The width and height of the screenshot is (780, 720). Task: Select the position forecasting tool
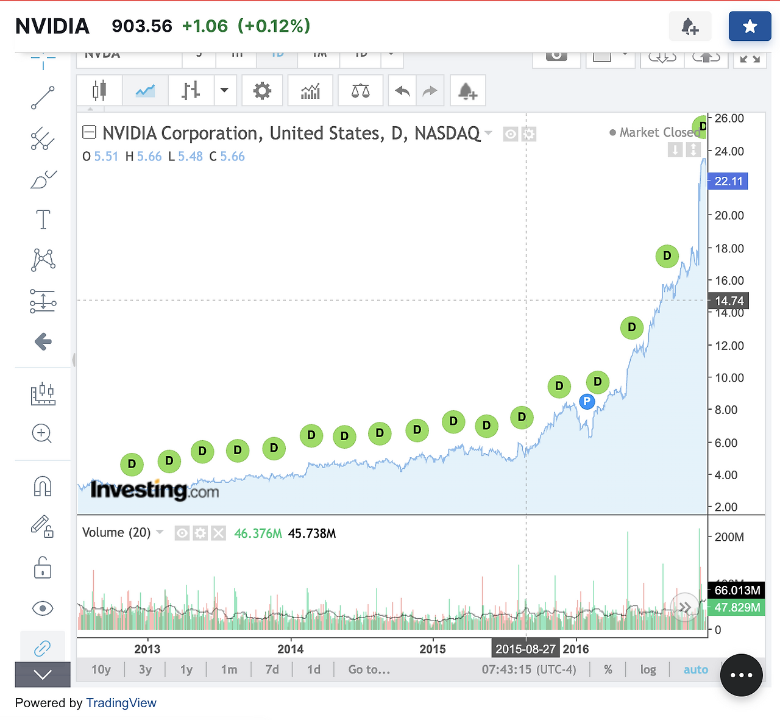(43, 301)
